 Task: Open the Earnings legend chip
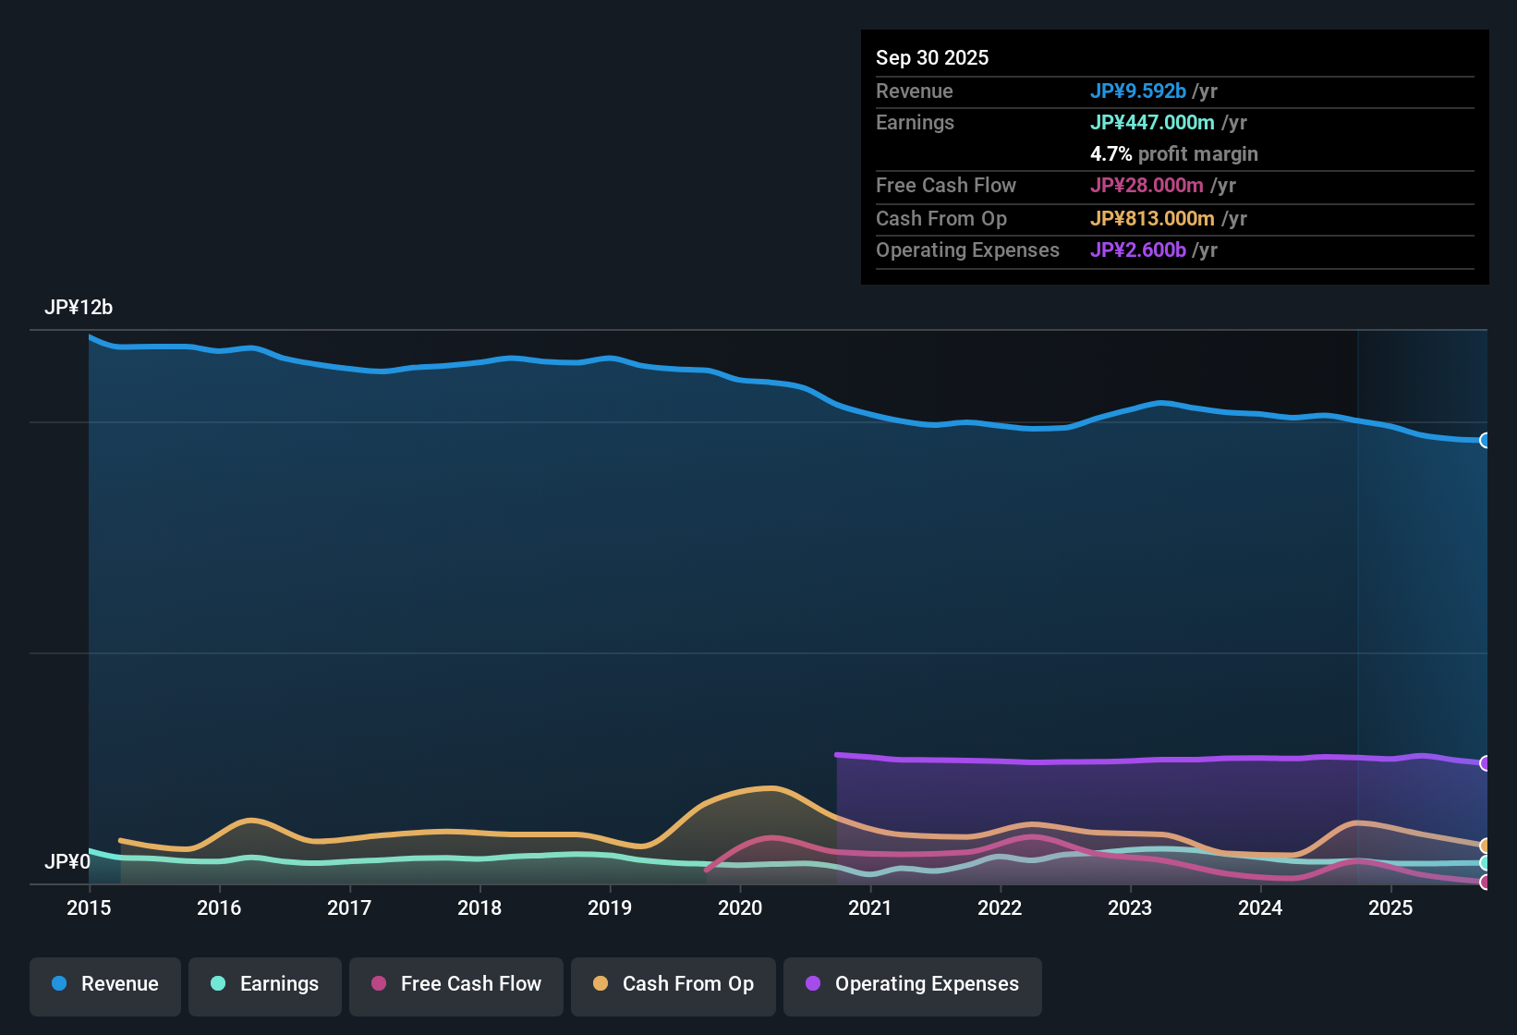click(264, 985)
